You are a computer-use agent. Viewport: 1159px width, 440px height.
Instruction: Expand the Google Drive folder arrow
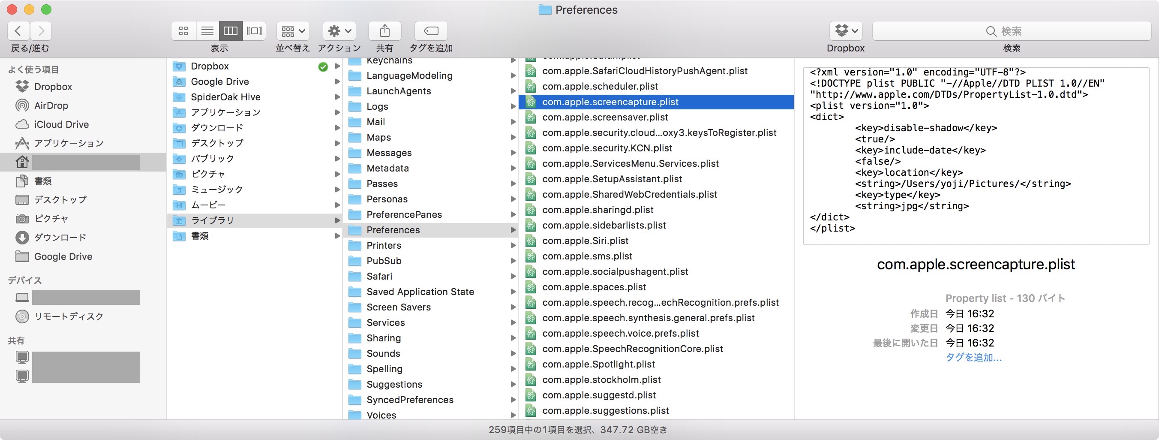coord(337,81)
